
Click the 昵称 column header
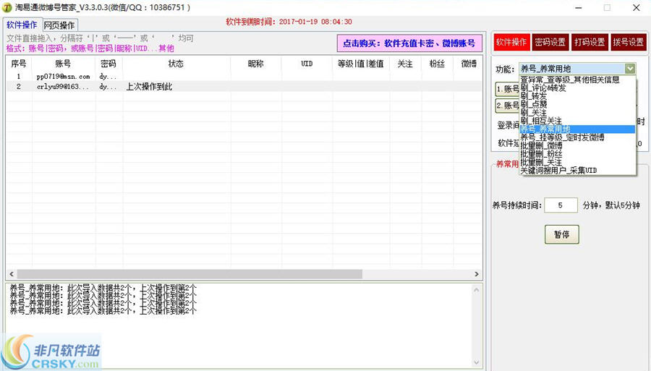256,64
